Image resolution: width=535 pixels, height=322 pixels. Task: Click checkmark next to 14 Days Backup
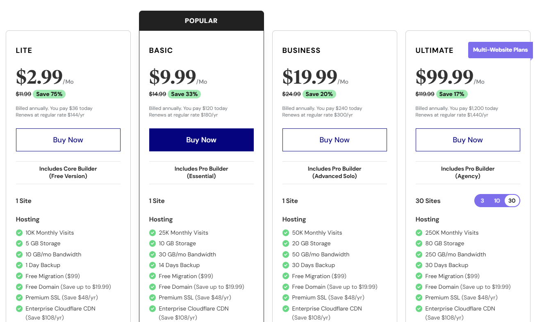(x=153, y=265)
